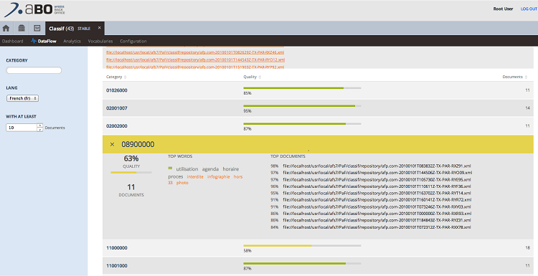Click the LOG OUT link
This screenshot has height=276, width=538.
[x=529, y=9]
